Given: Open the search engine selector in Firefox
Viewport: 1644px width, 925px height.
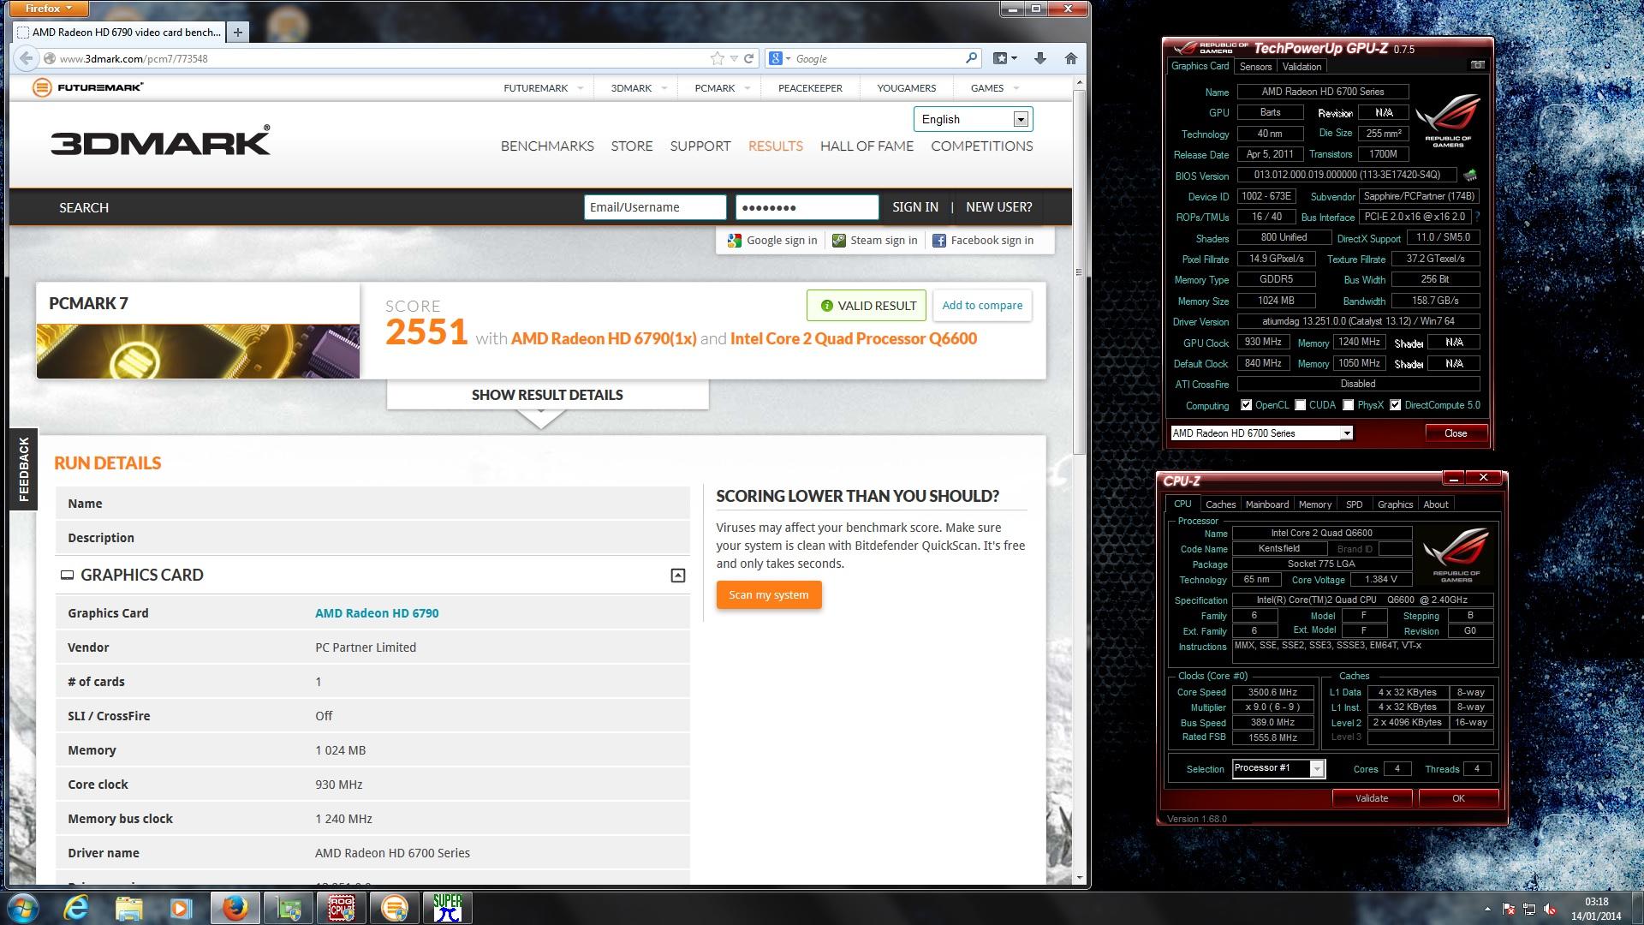Looking at the screenshot, I should click(779, 58).
